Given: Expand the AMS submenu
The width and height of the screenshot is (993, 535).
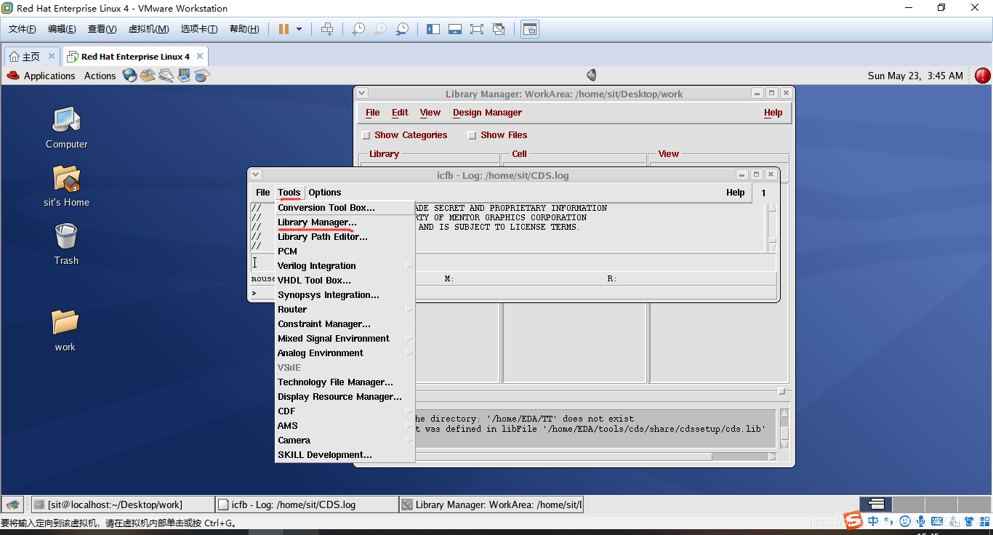Looking at the screenshot, I should pyautogui.click(x=345, y=426).
